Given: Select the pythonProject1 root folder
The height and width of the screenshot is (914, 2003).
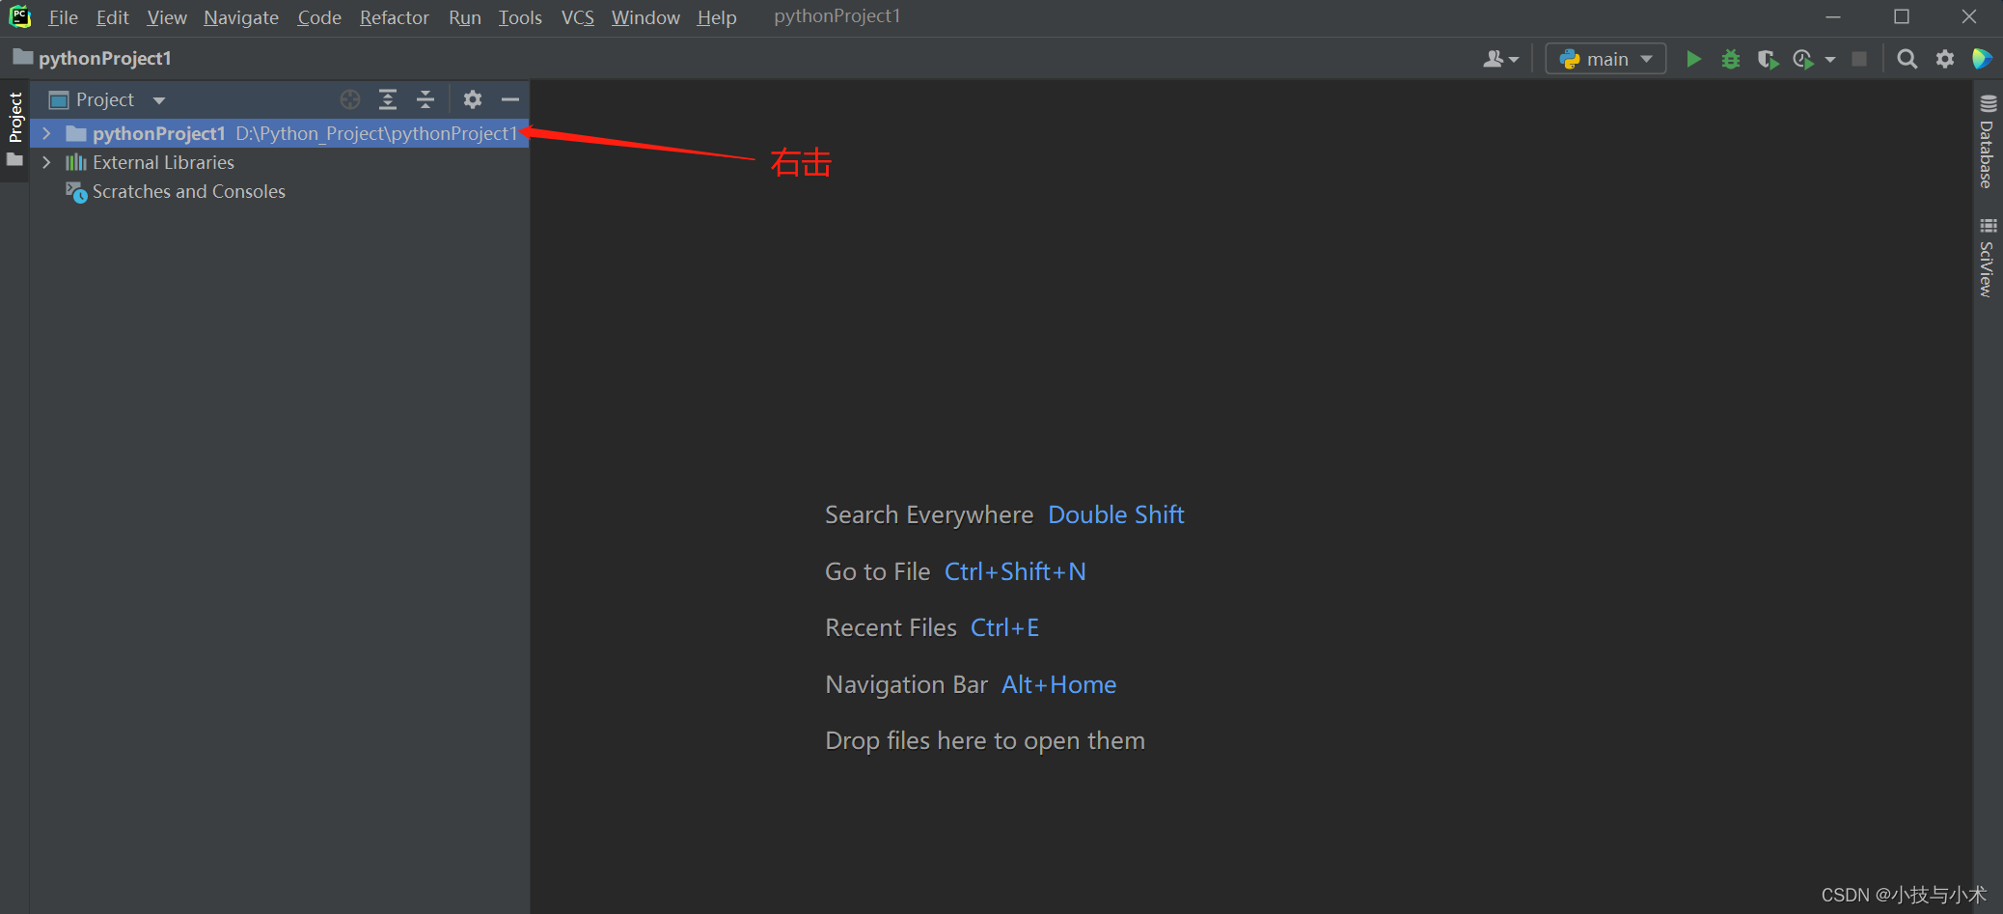Looking at the screenshot, I should tap(280, 133).
